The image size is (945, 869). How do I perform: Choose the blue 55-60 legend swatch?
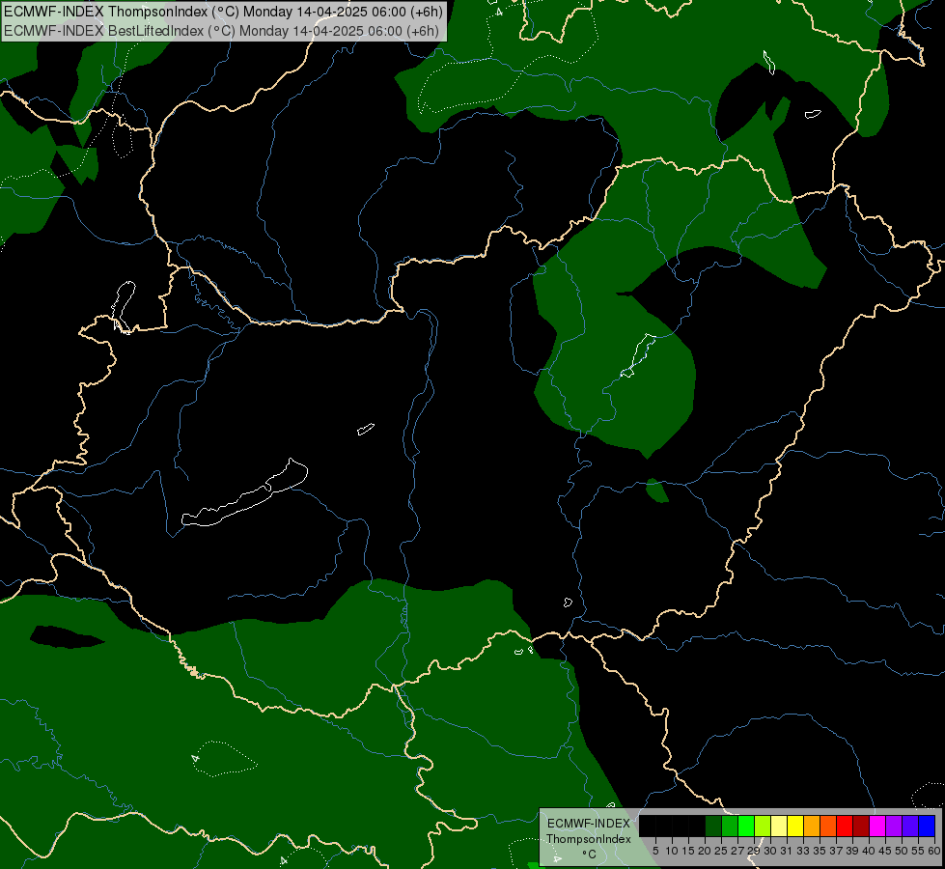click(x=927, y=826)
